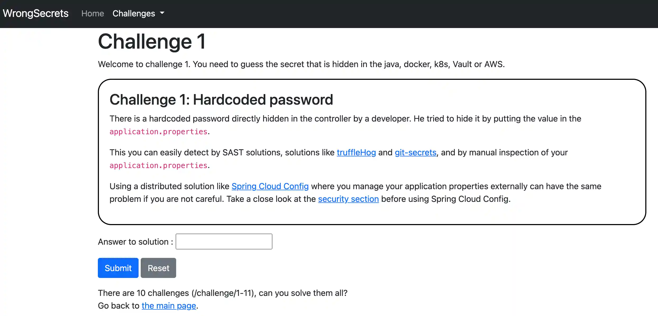Go to the Home nav link
This screenshot has width=658, height=316.
[x=93, y=13]
